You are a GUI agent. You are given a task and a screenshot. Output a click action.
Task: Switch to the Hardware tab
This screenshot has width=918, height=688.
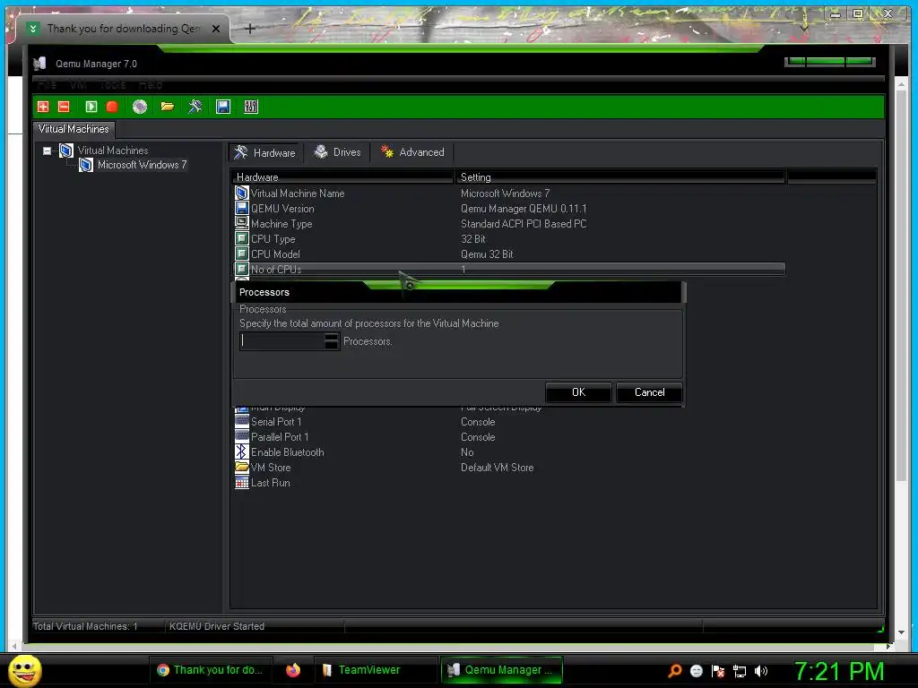coord(264,152)
